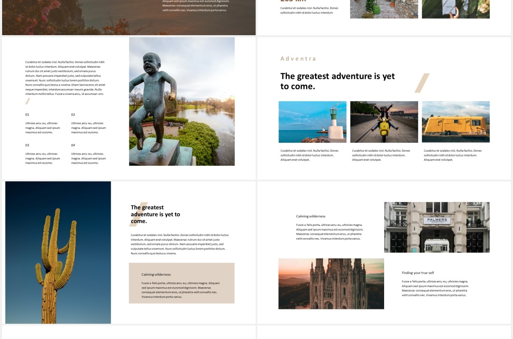Select the stone stairway photo
Image resolution: width=513 pixels, height=339 pixels.
[x=384, y=9]
